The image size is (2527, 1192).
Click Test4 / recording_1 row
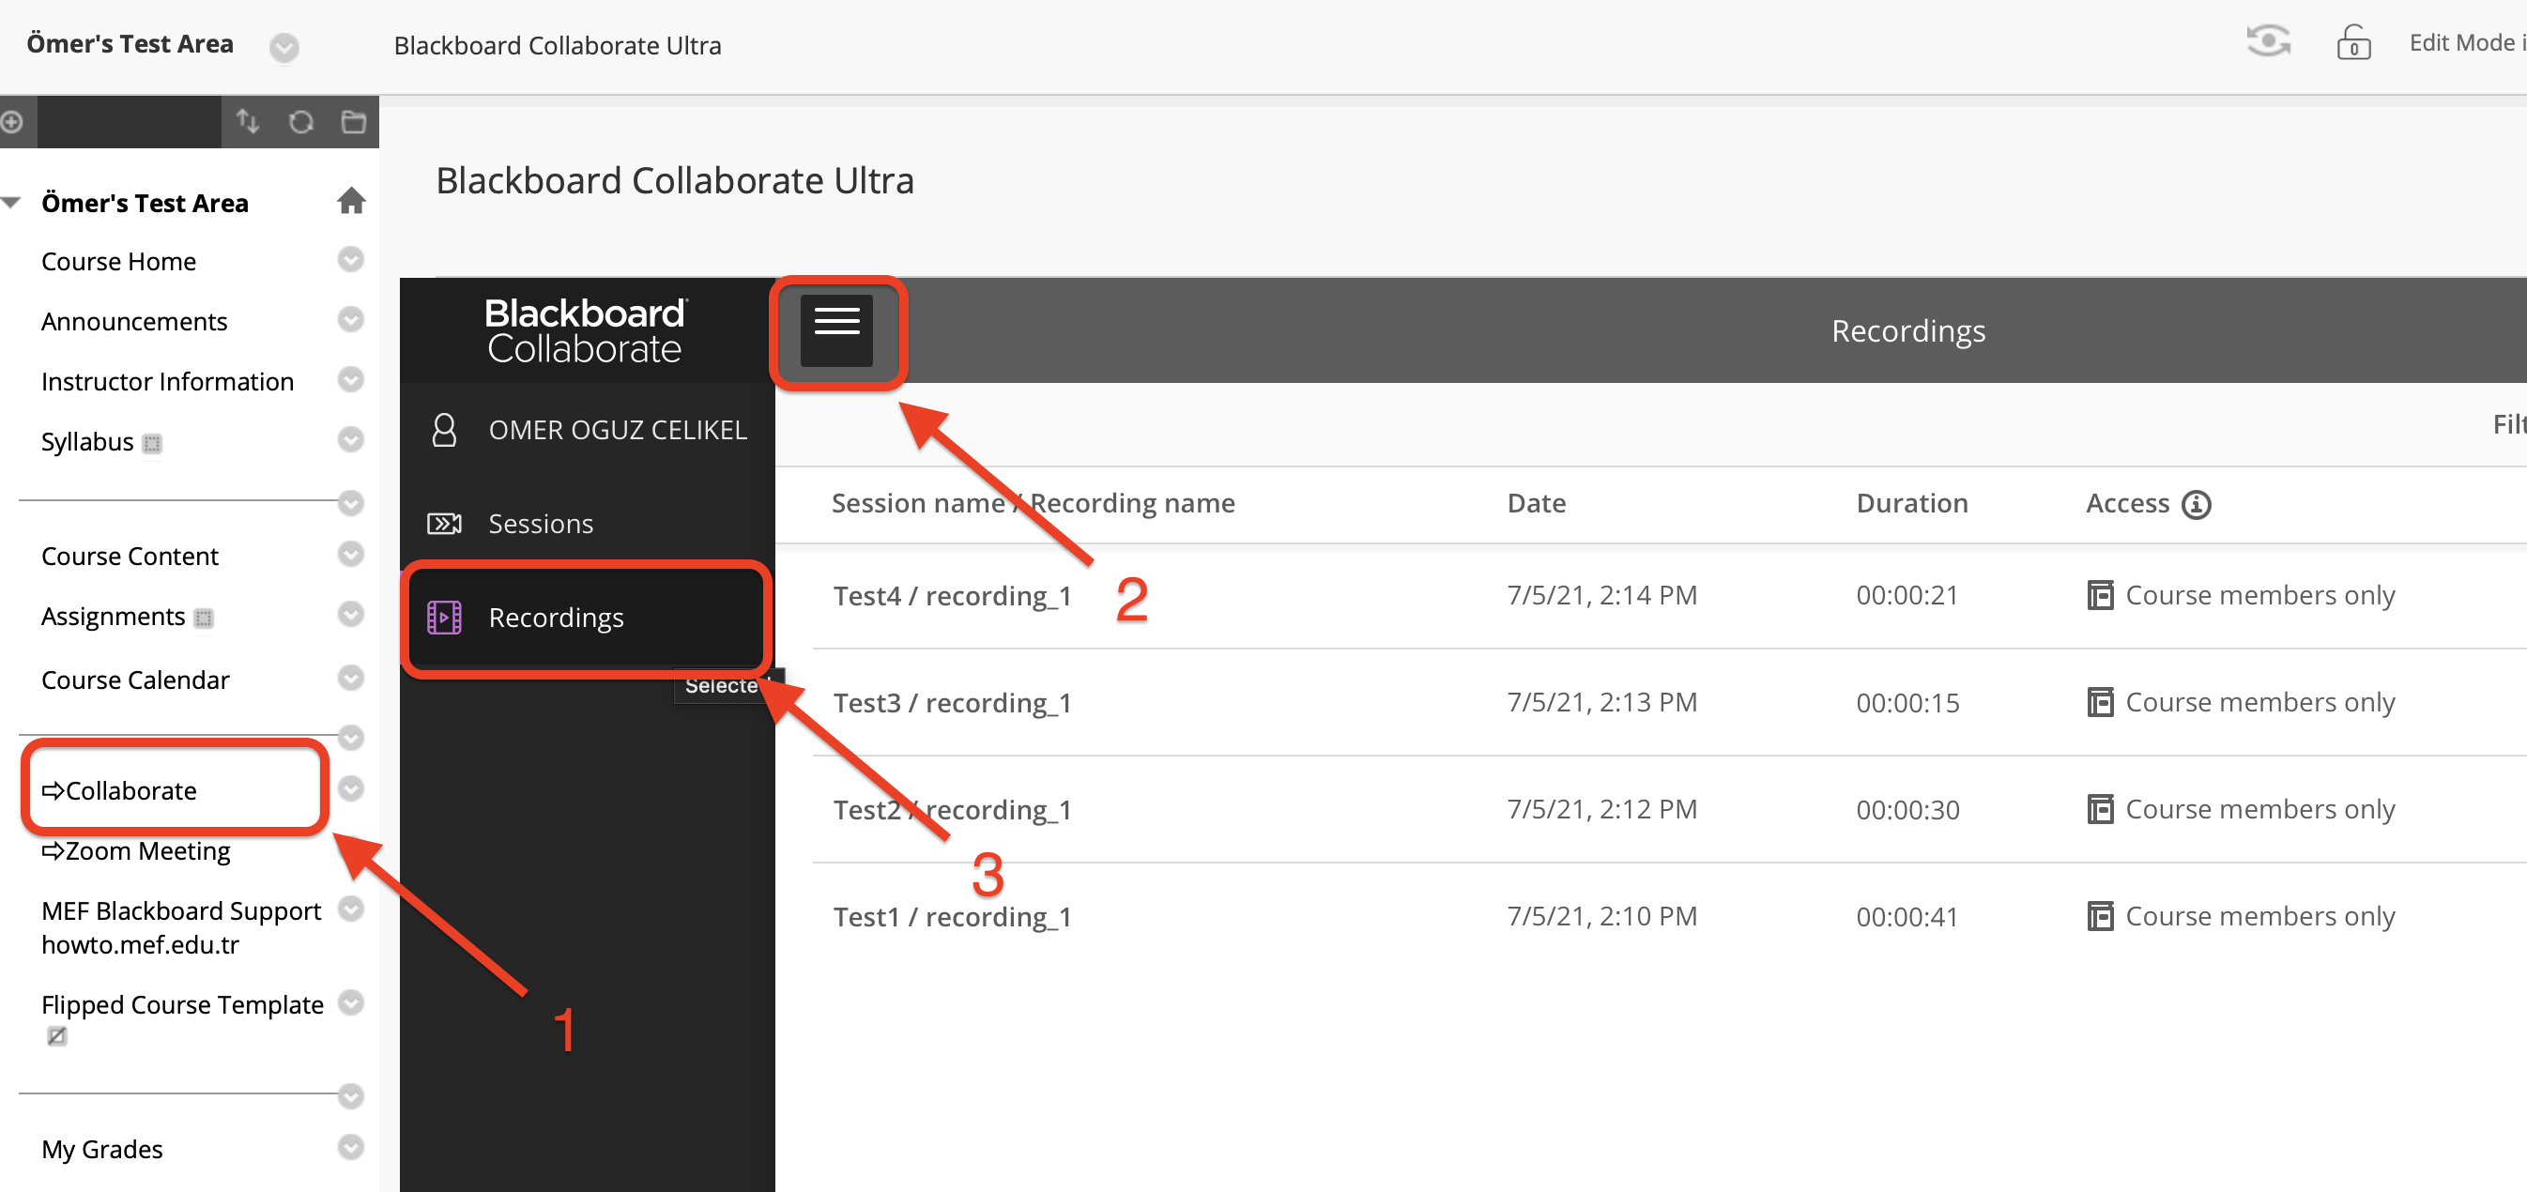(1670, 595)
